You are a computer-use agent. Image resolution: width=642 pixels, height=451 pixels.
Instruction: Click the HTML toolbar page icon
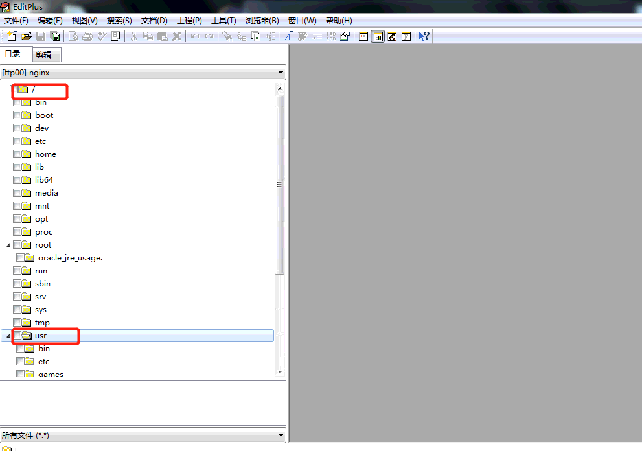click(x=116, y=36)
